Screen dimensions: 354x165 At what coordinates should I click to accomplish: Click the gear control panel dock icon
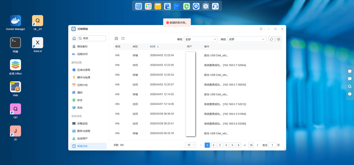coord(206,6)
